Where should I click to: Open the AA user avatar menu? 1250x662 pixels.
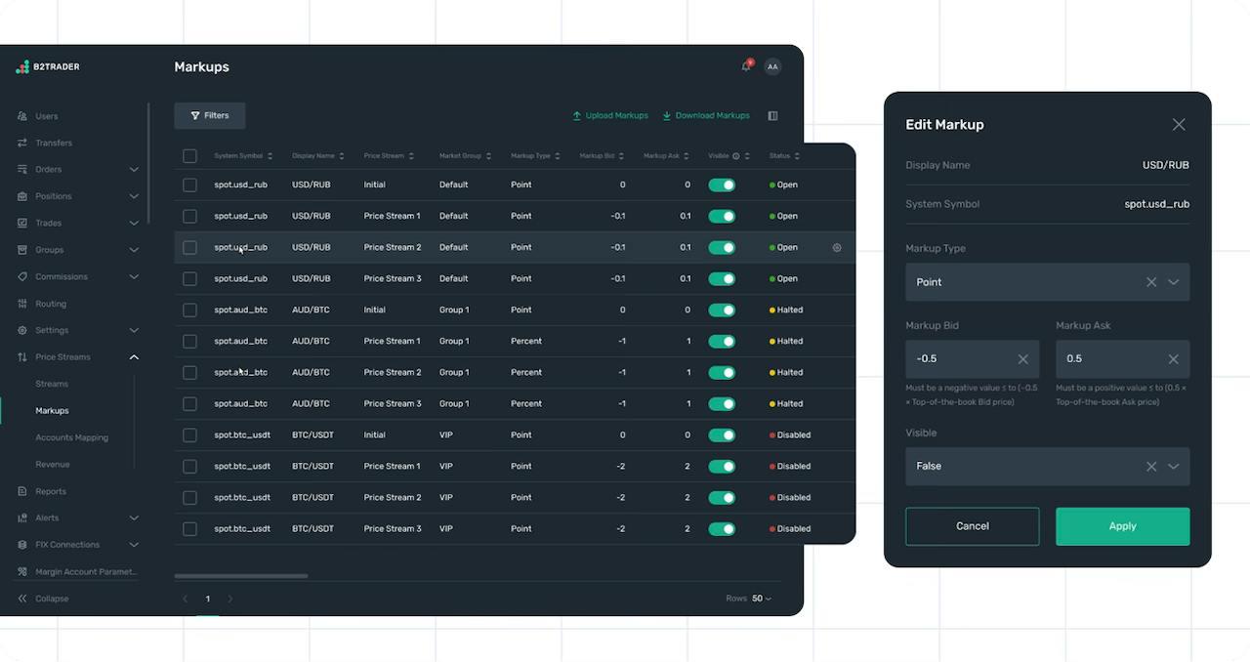(772, 66)
